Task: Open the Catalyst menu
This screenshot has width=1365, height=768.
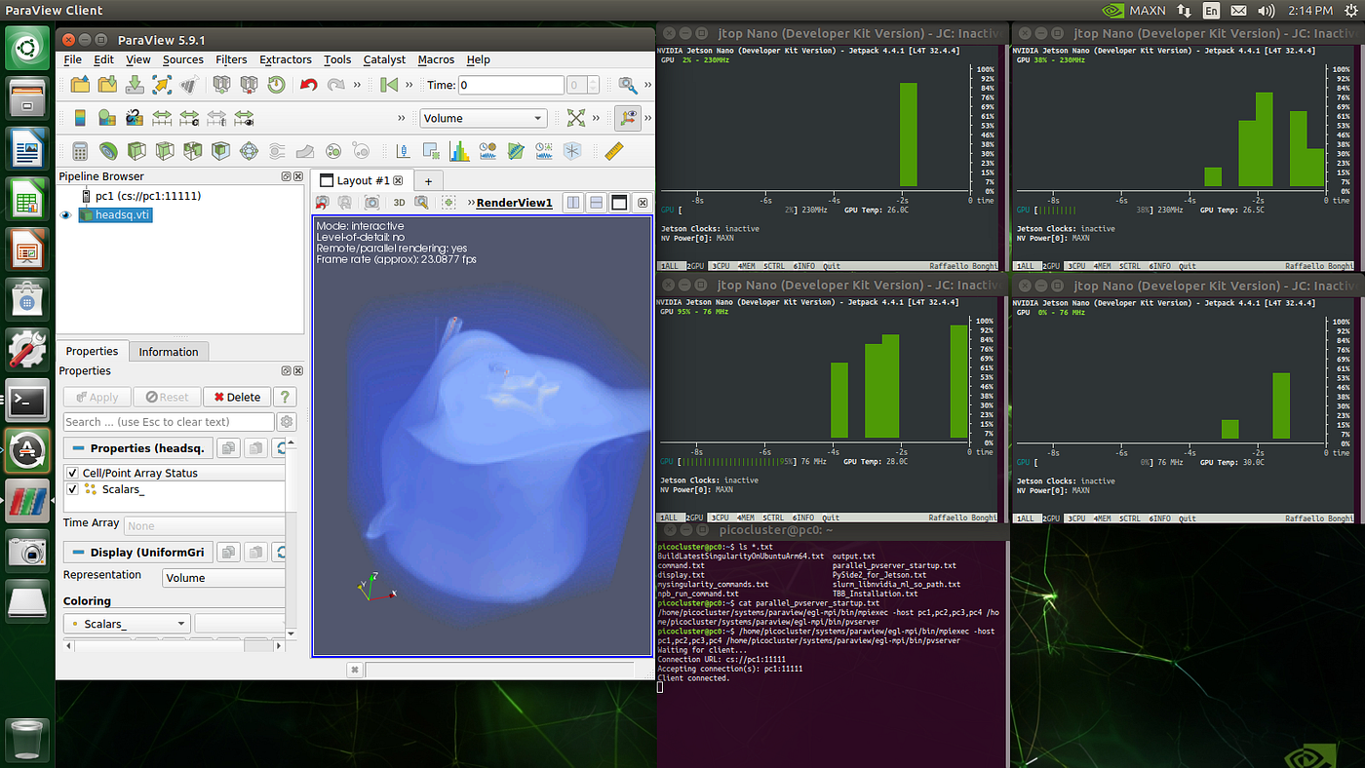Action: pyautogui.click(x=384, y=59)
